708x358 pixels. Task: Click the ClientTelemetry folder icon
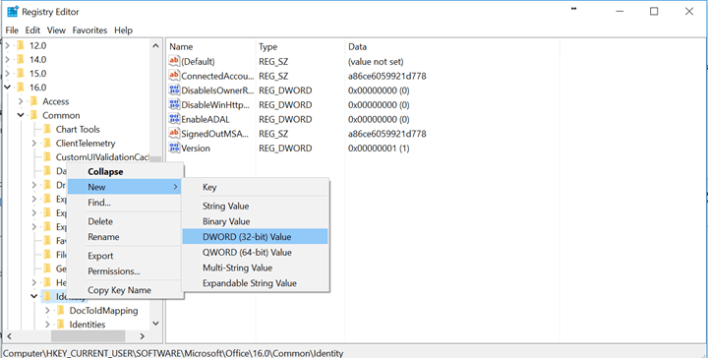(47, 144)
